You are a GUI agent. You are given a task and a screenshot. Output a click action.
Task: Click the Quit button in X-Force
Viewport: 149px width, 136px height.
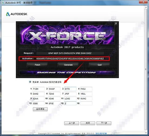[99, 65]
